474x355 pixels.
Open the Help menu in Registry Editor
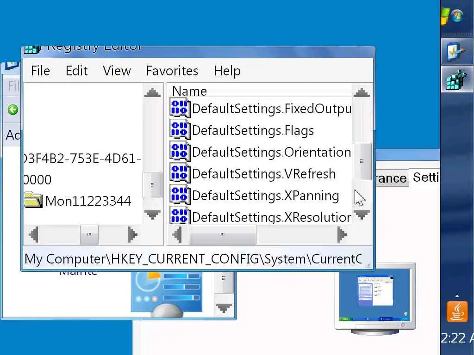[227, 71]
